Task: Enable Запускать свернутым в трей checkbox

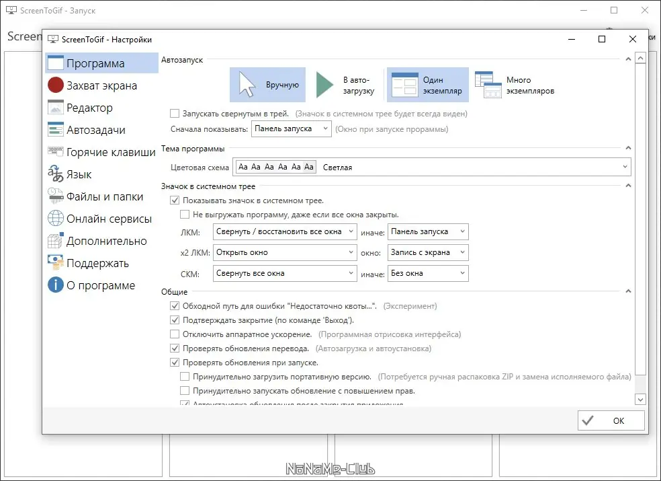Action: [175, 113]
